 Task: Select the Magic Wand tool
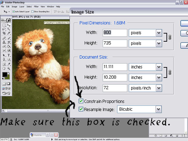(9, 29)
